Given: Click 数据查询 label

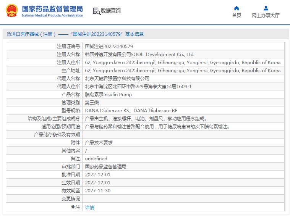Looking at the screenshot, I should click(x=110, y=11).
